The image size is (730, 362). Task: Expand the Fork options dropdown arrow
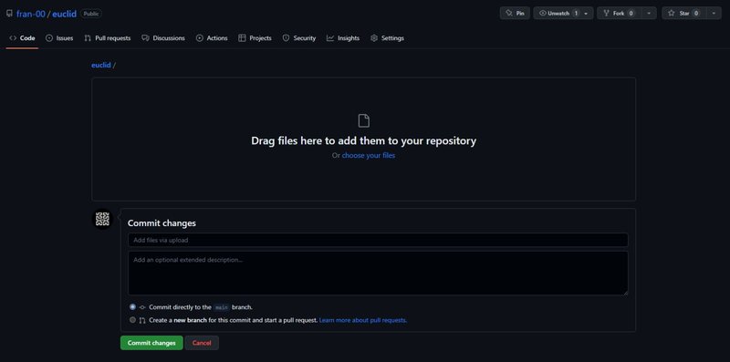click(x=649, y=13)
